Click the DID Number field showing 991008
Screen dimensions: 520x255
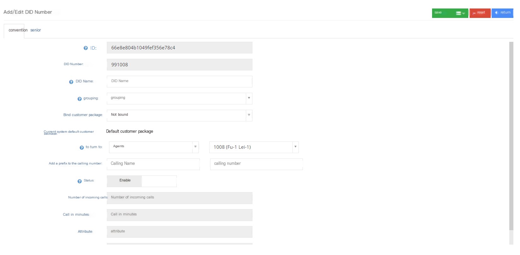pyautogui.click(x=180, y=65)
